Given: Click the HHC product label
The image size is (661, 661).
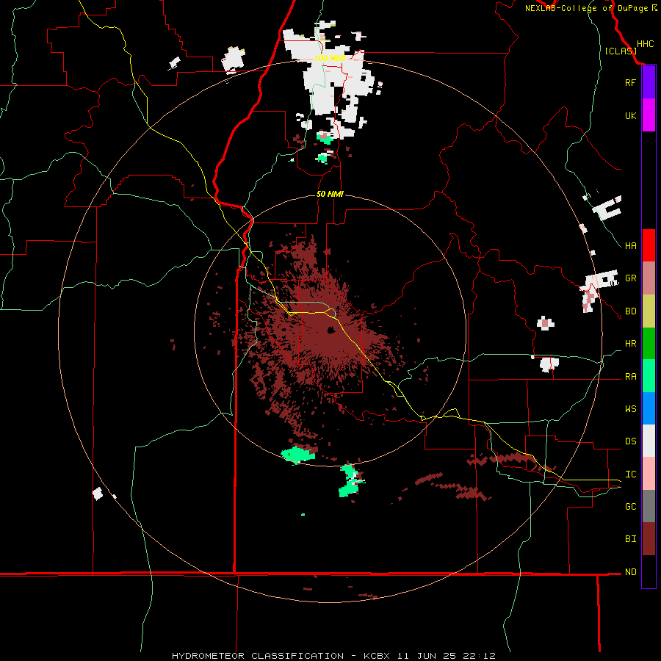Looking at the screenshot, I should pos(646,44).
